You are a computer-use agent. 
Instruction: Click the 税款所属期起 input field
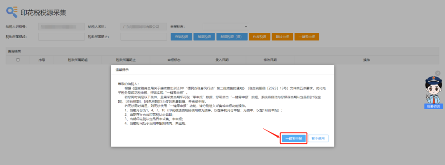pyautogui.click(x=61, y=37)
